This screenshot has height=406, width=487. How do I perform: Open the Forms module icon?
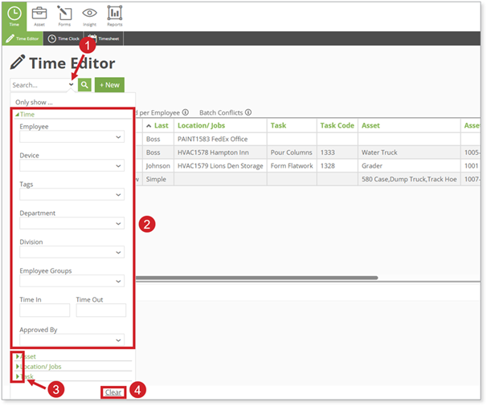tap(64, 15)
